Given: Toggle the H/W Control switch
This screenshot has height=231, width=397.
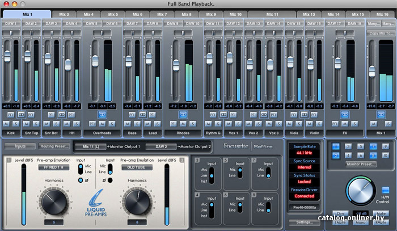Looking at the screenshot, I should [385, 190].
